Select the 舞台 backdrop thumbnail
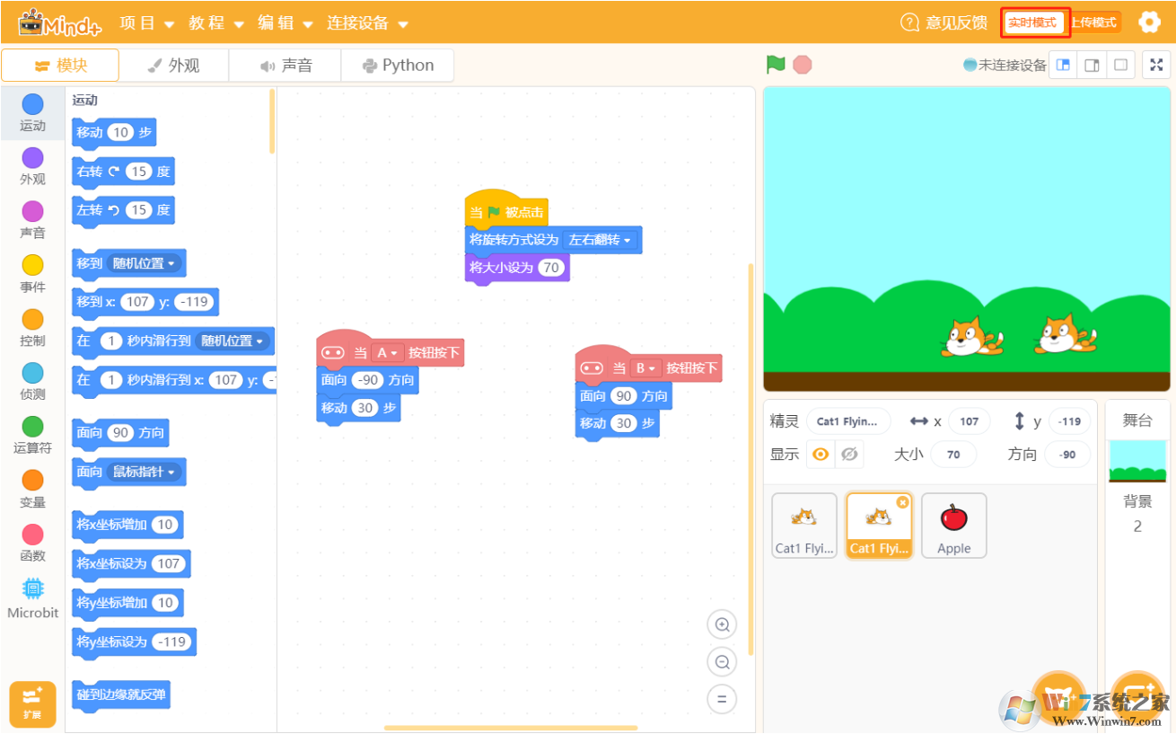 [x=1137, y=460]
